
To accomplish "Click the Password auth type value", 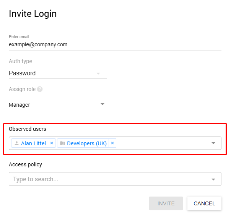I will (22, 73).
